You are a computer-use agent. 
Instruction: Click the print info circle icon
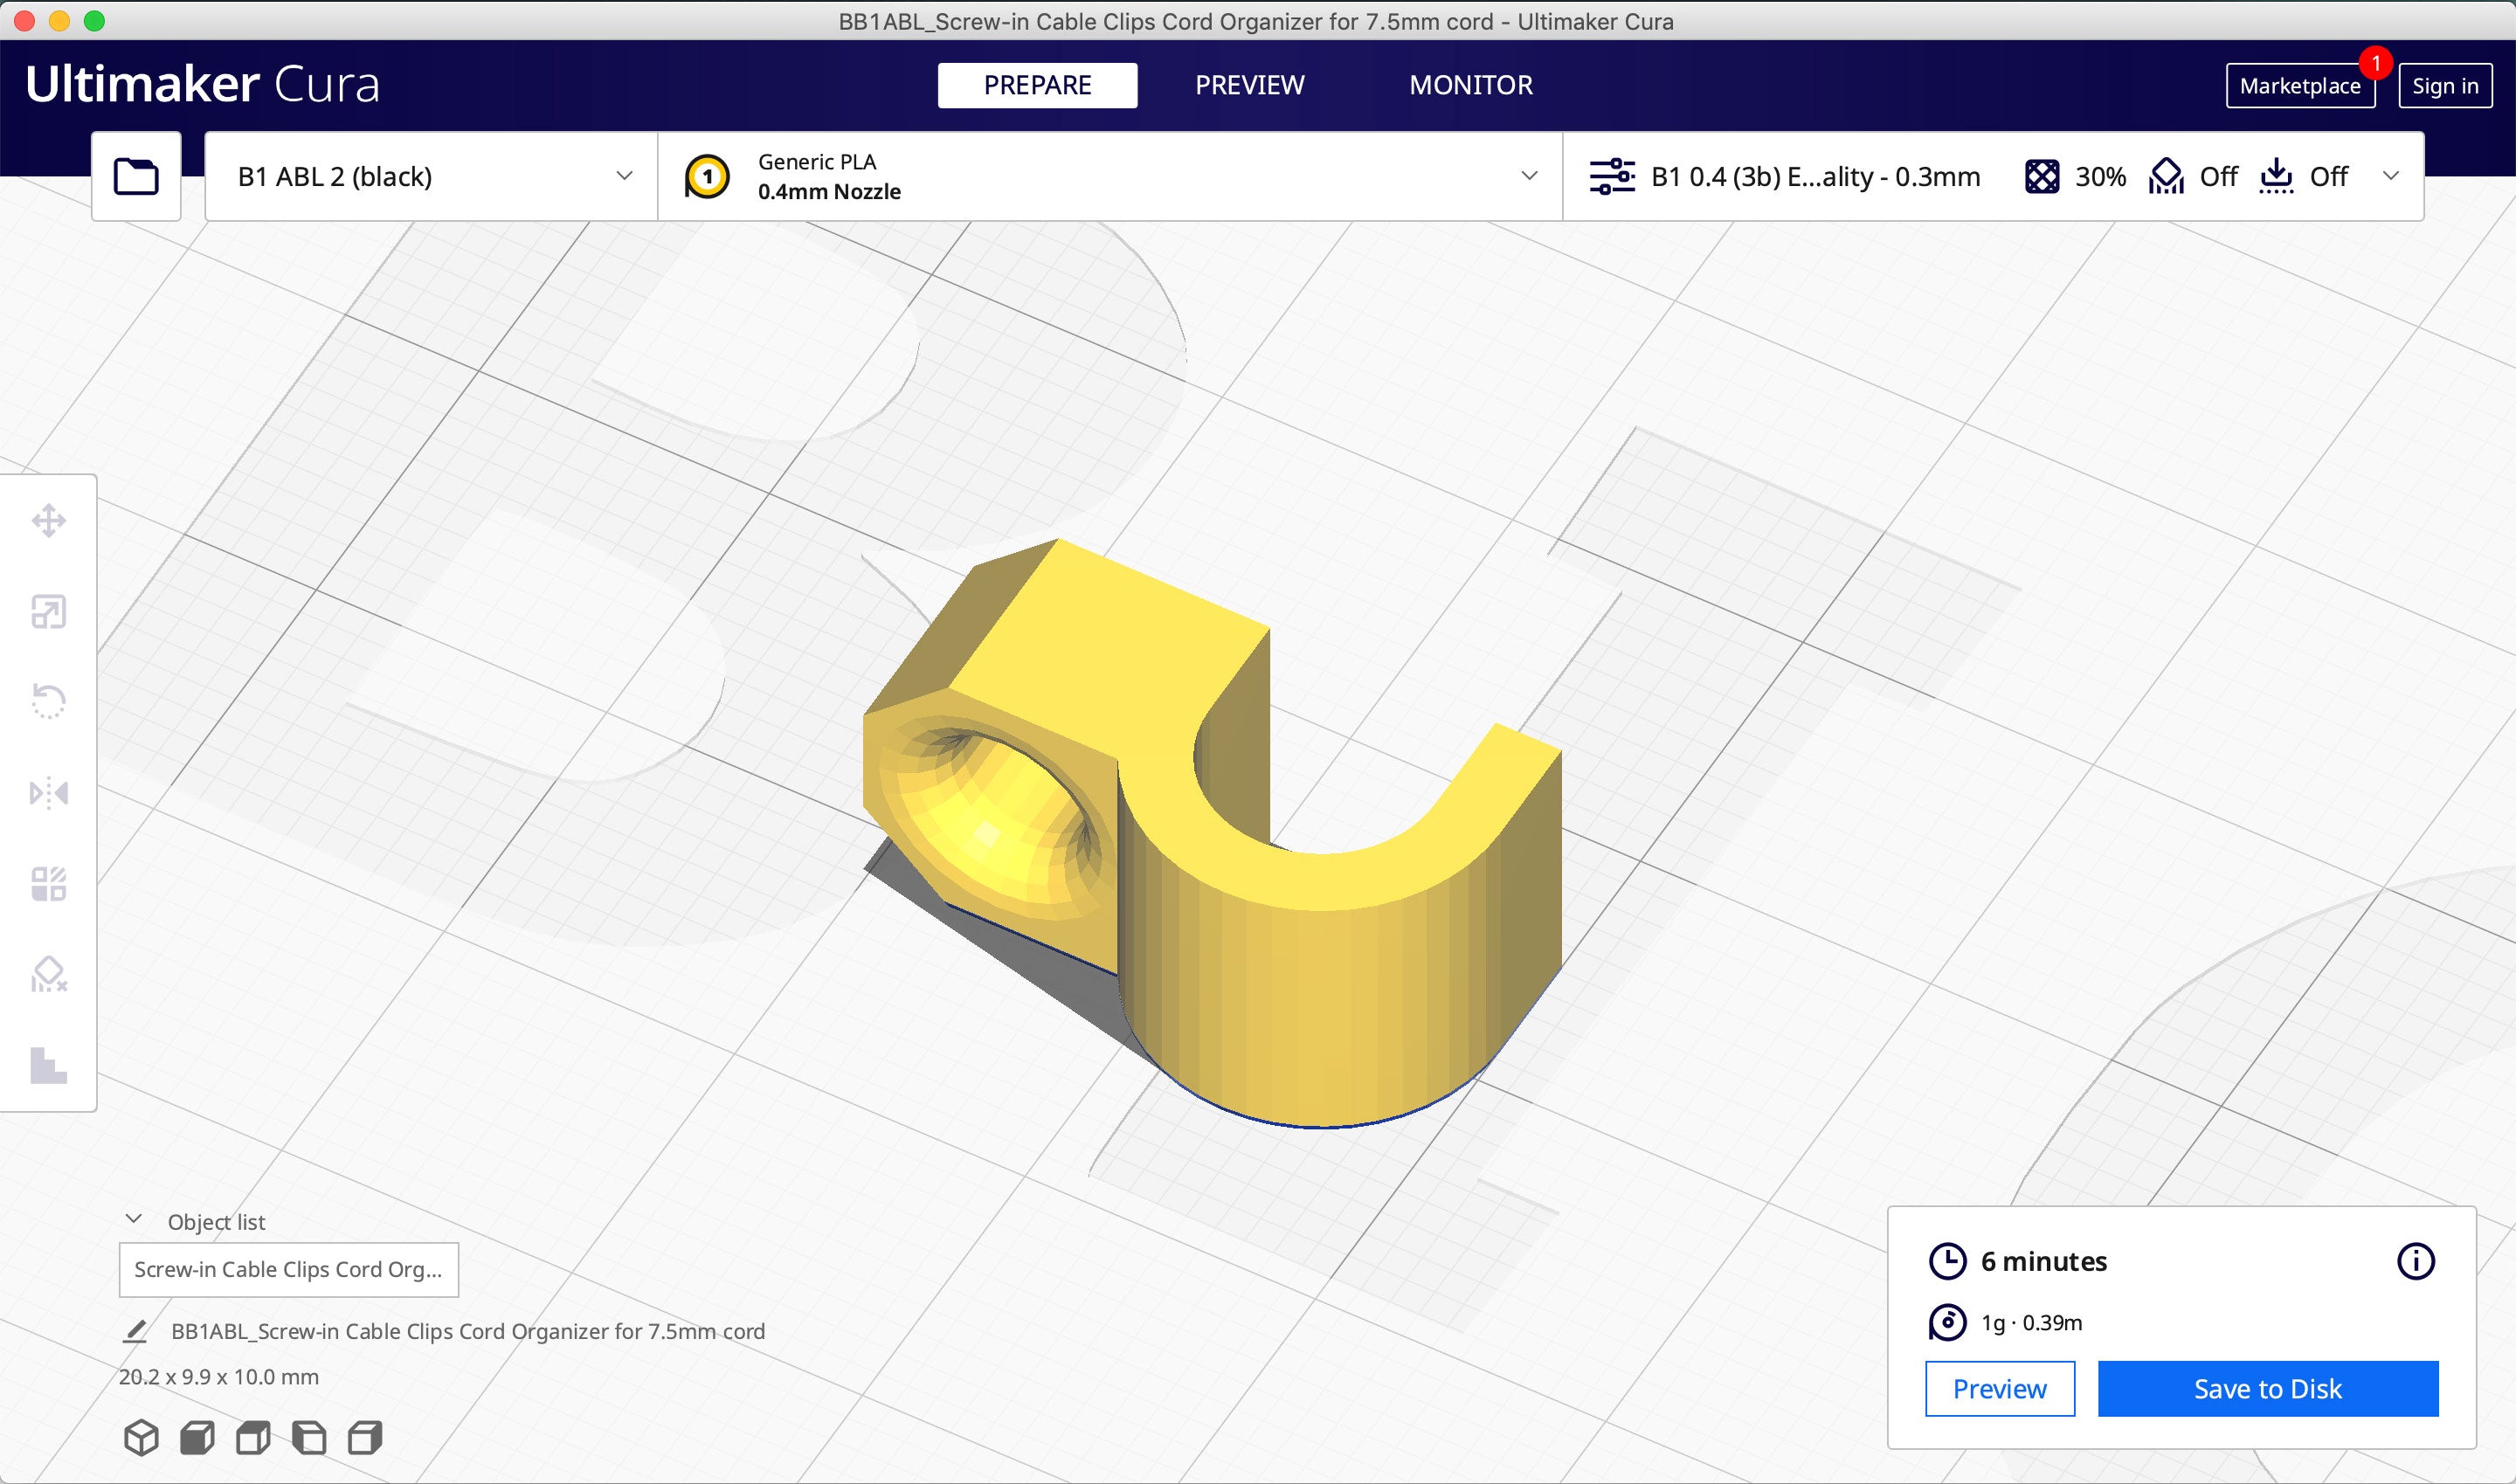pos(2415,1261)
